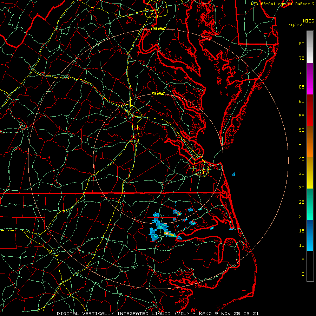Viewport: 316px width, 316px height.
Task: Click the red 52-62 legend color band
Action: point(310,110)
